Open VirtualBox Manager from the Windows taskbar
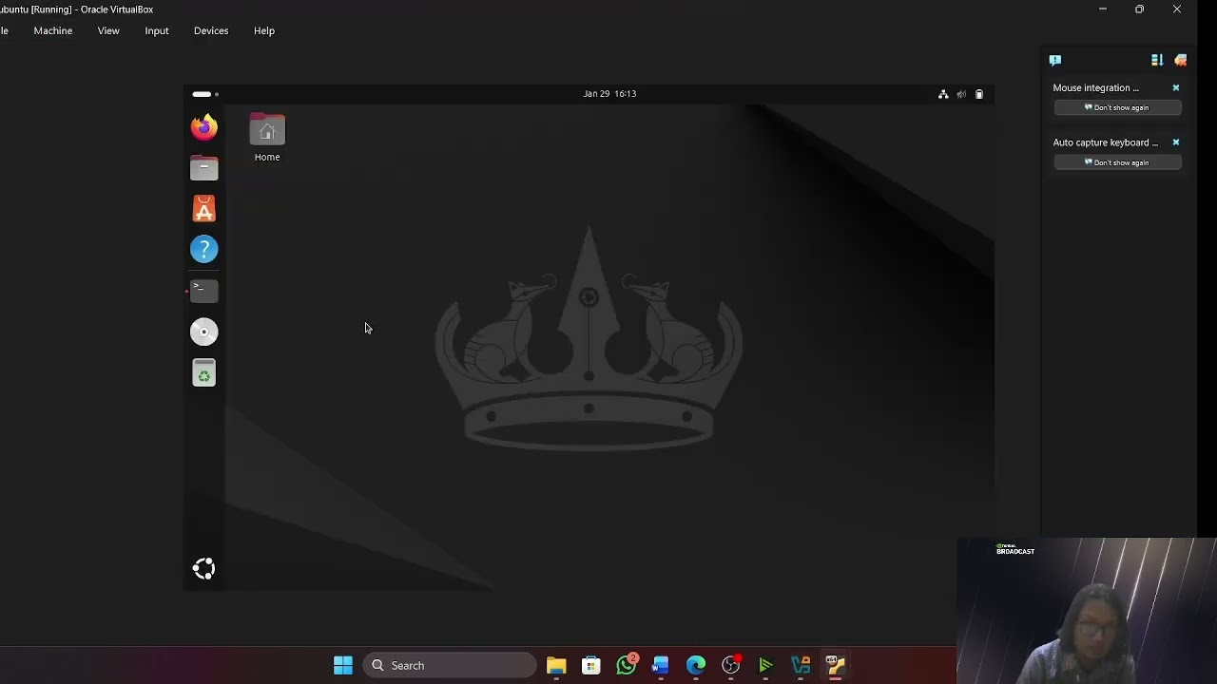The height and width of the screenshot is (684, 1217). pos(801,666)
